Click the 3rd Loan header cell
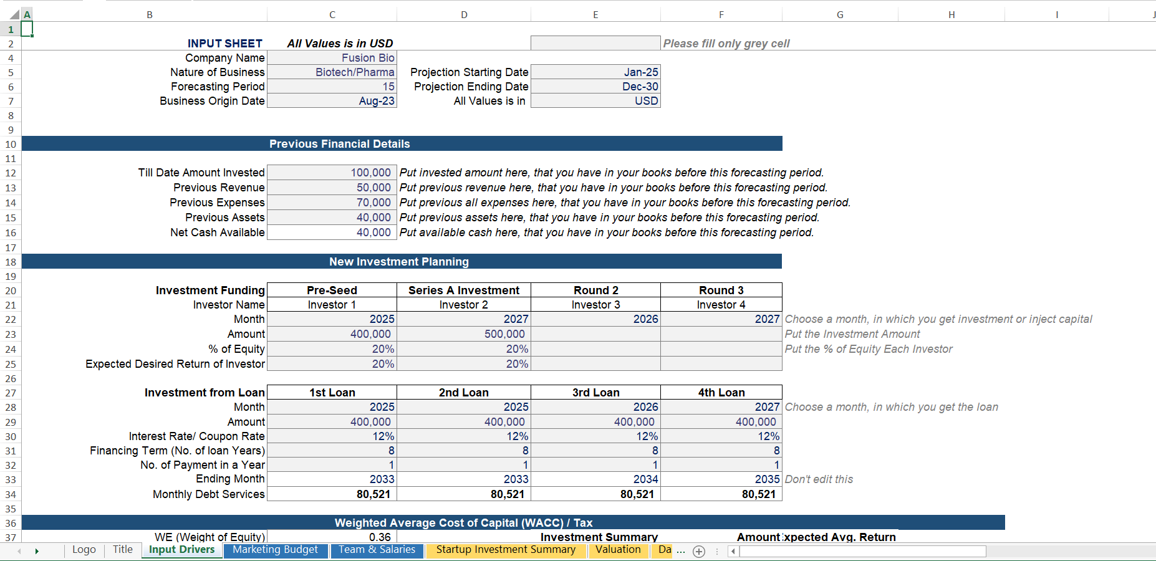This screenshot has height=561, width=1156. coord(595,393)
